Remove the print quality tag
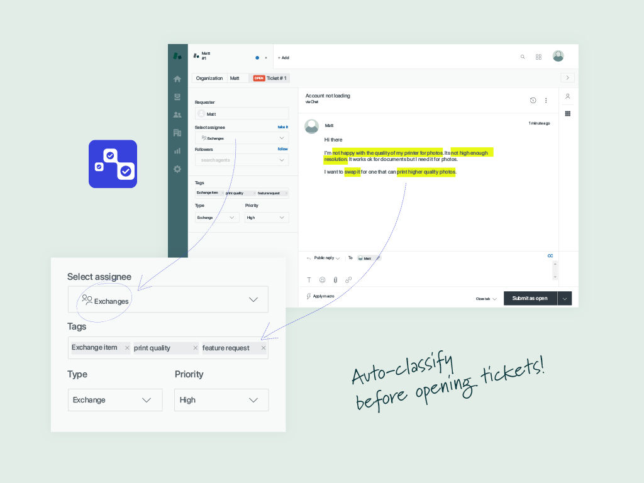The width and height of the screenshot is (644, 483). coord(196,347)
